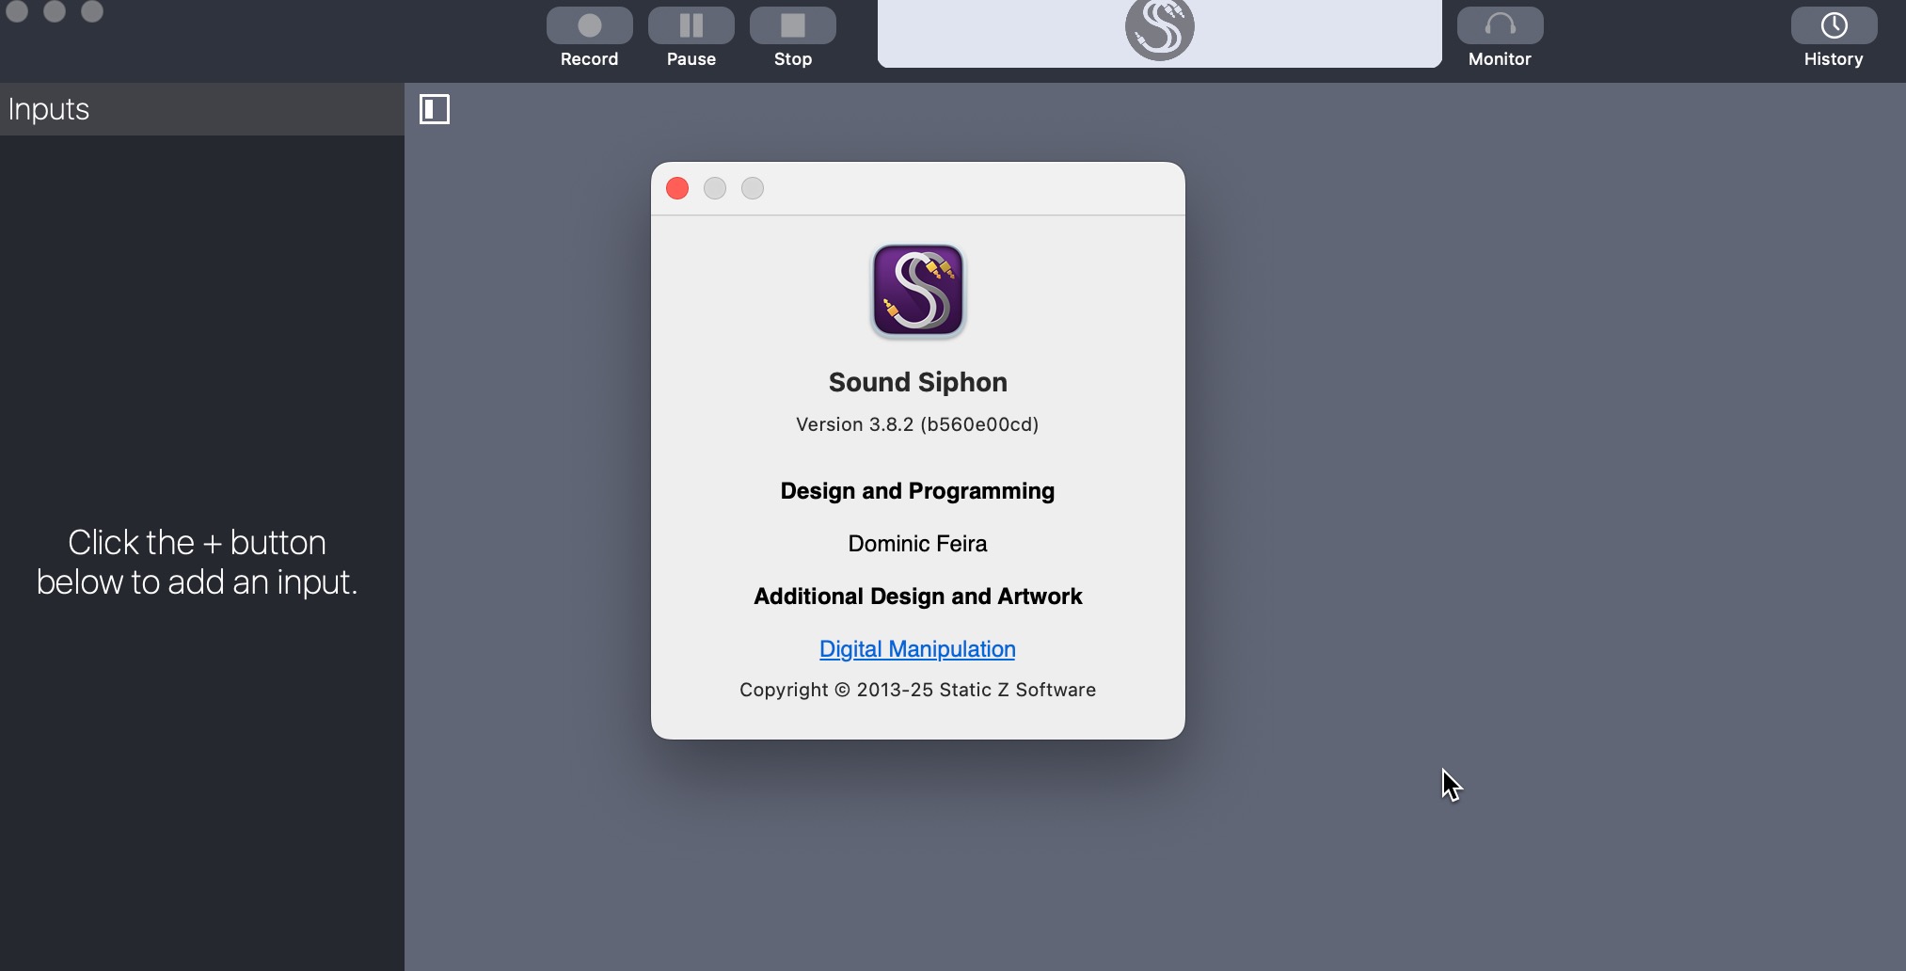Select the Inputs header
Viewport: 1906px width, 971px height.
pos(202,109)
